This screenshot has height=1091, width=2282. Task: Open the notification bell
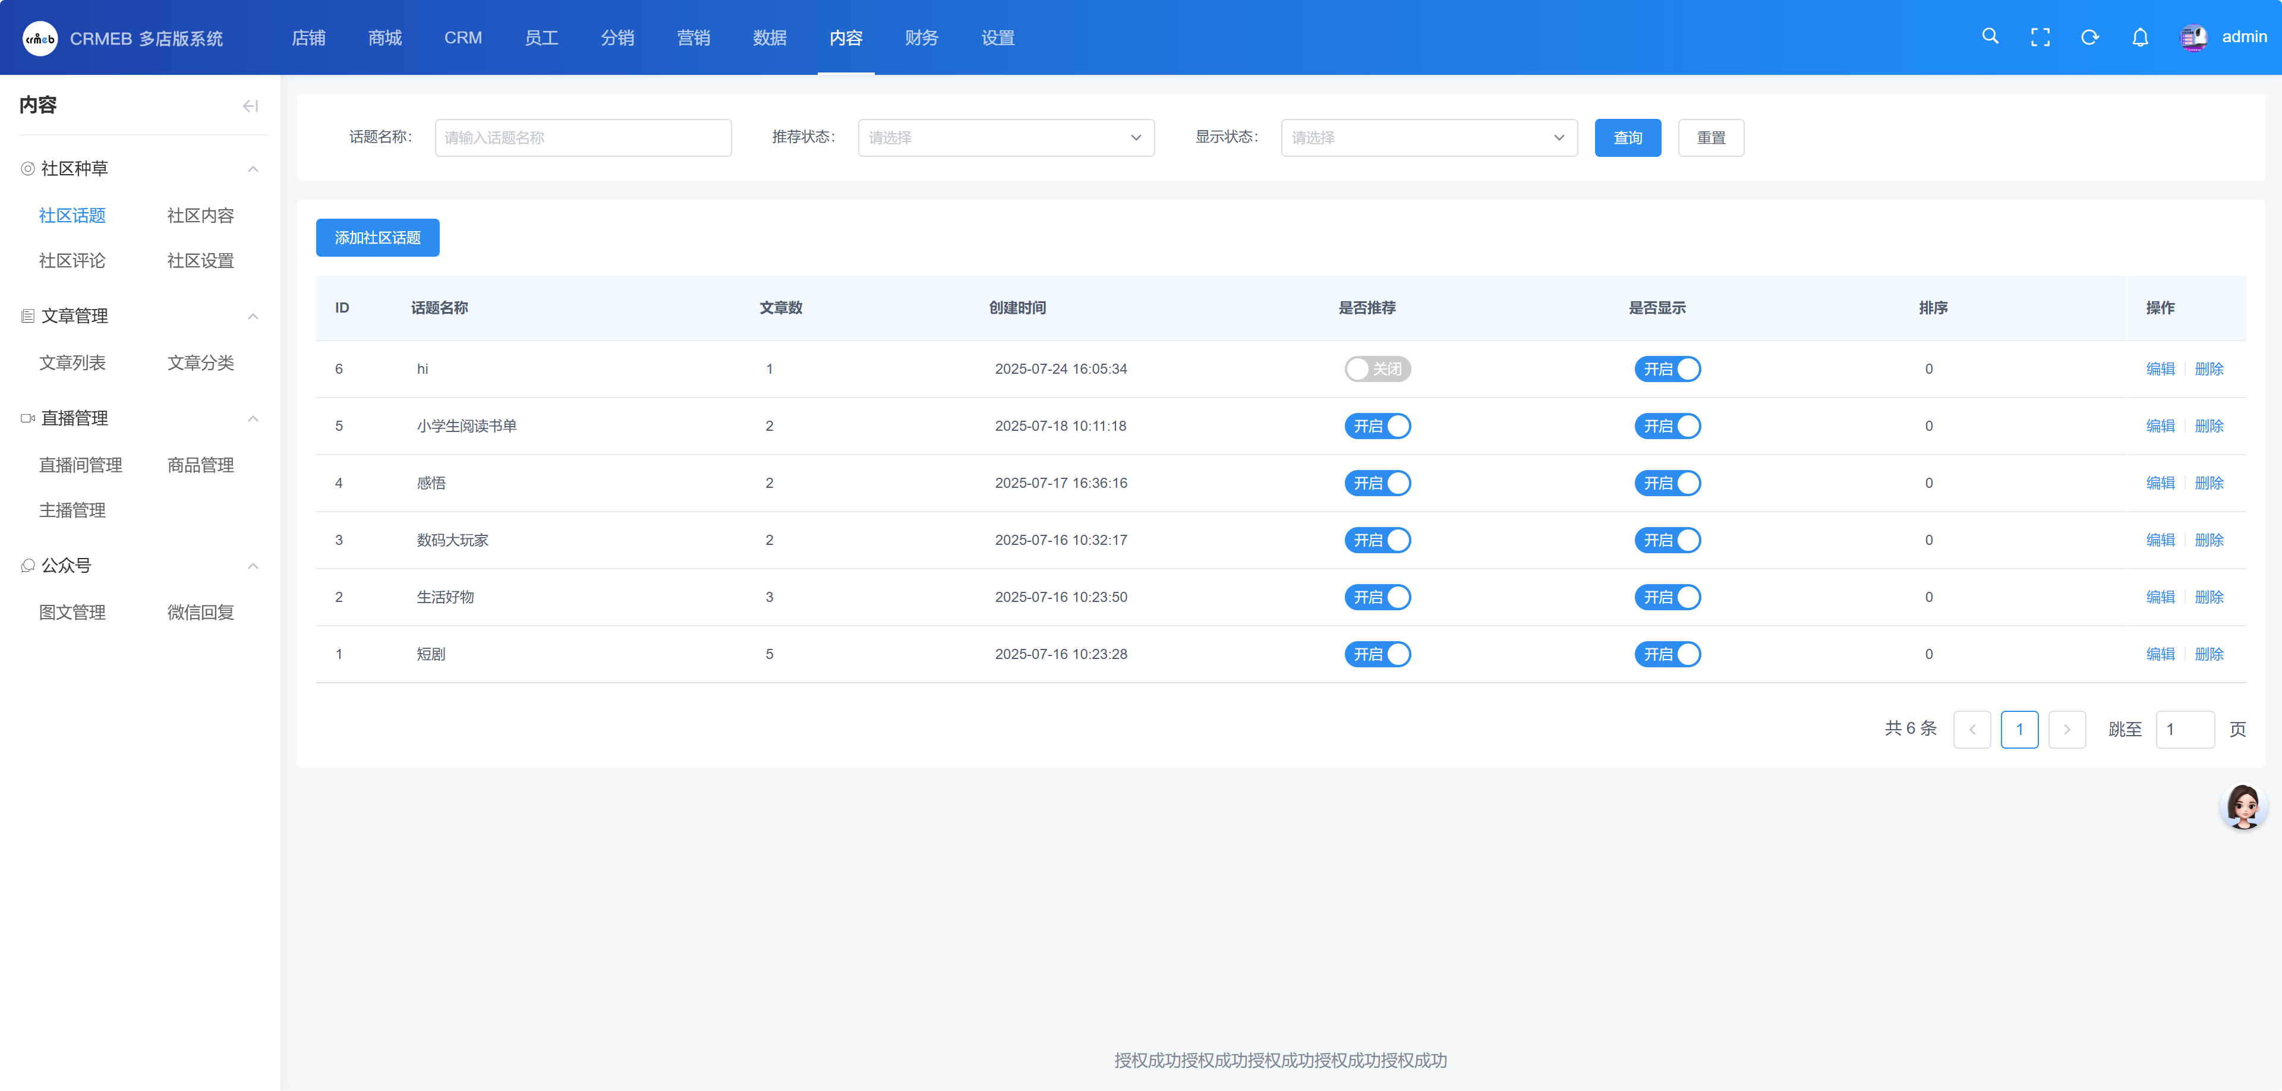click(x=2139, y=37)
